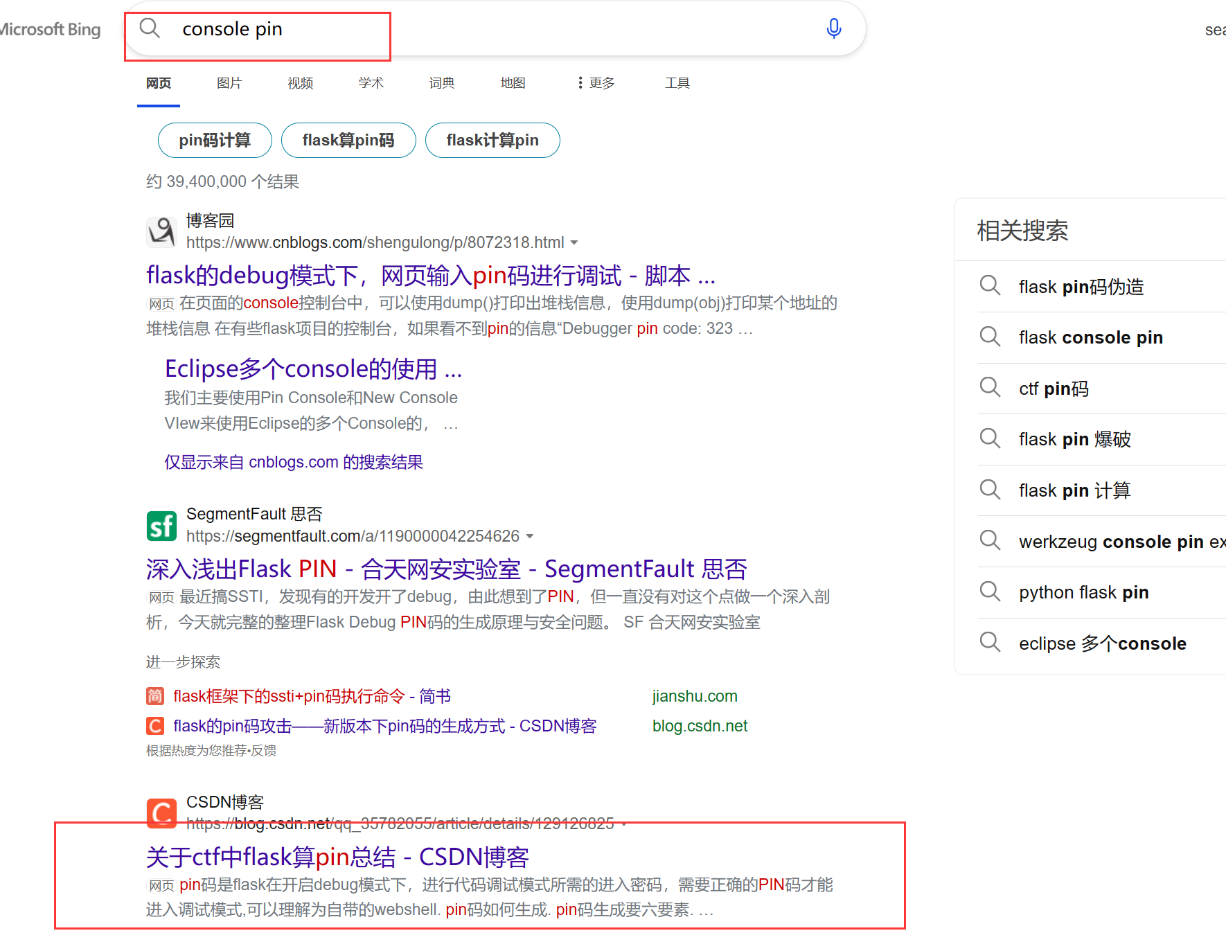
Task: Click the SegmentFault 思否 site name
Action: [x=254, y=514]
